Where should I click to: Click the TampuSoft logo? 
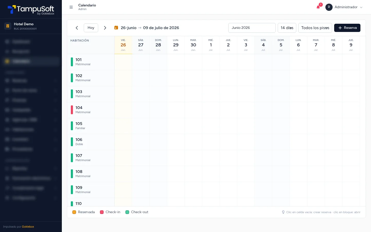(31, 10)
